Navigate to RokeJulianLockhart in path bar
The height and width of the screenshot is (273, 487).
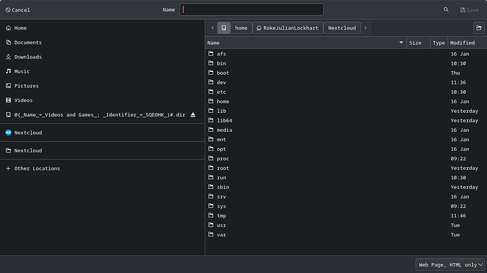[x=287, y=28]
